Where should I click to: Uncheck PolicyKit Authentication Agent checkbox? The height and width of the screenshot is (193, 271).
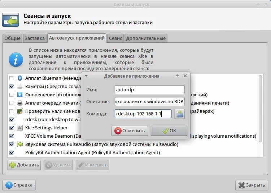(12, 152)
